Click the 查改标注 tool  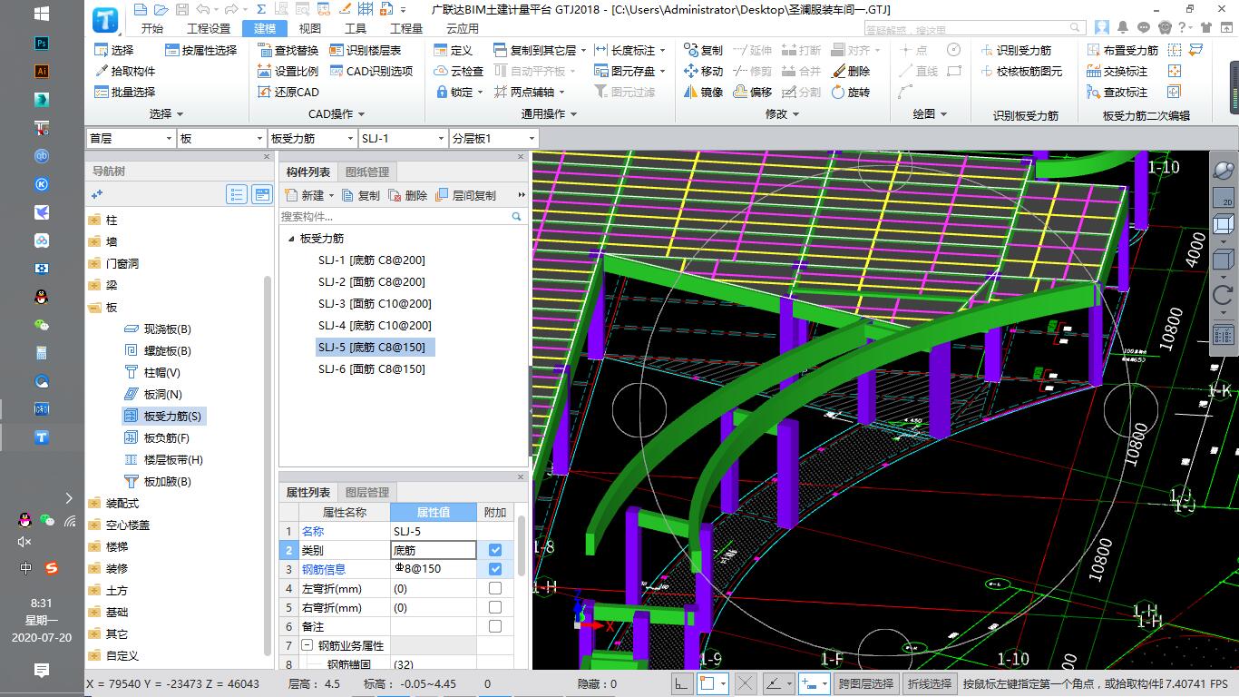click(1117, 92)
